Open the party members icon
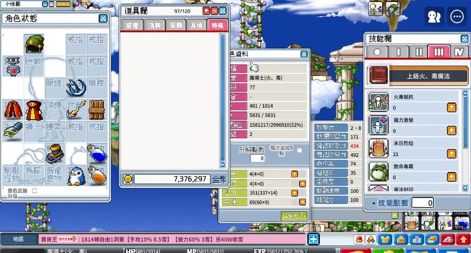This screenshot has width=471, height=253. [434, 17]
